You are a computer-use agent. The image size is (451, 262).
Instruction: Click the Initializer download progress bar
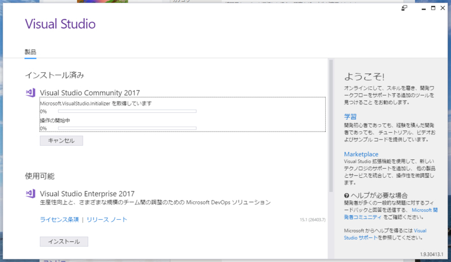tap(127, 111)
